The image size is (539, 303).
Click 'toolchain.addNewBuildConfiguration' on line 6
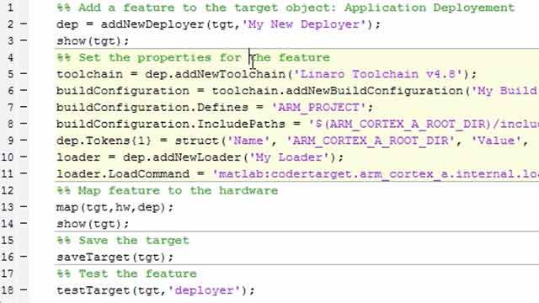pyautogui.click(x=337, y=91)
